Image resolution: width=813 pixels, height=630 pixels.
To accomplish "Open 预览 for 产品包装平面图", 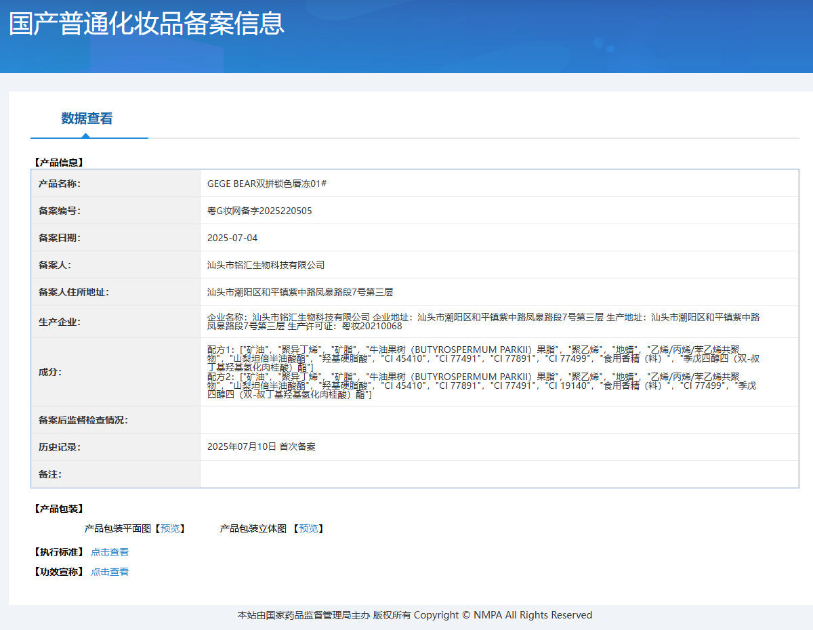I will coord(170,528).
